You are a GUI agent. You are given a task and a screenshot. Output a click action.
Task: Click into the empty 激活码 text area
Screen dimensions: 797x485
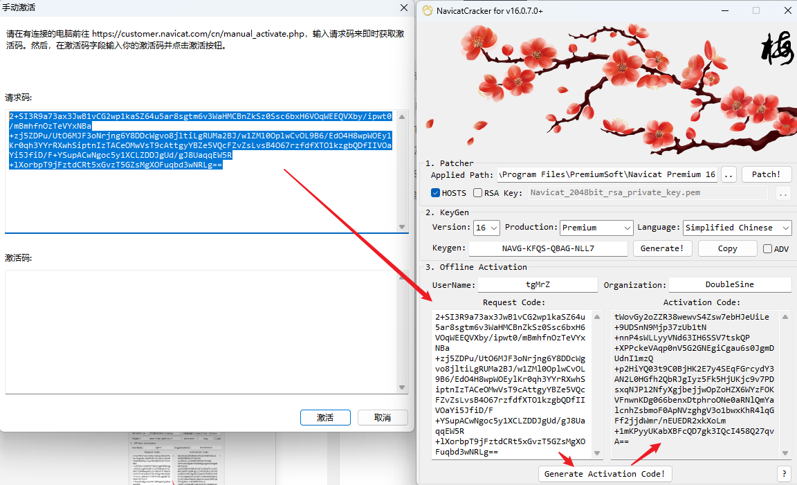click(201, 331)
